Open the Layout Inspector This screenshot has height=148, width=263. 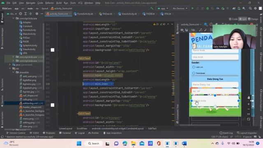tap(247, 133)
